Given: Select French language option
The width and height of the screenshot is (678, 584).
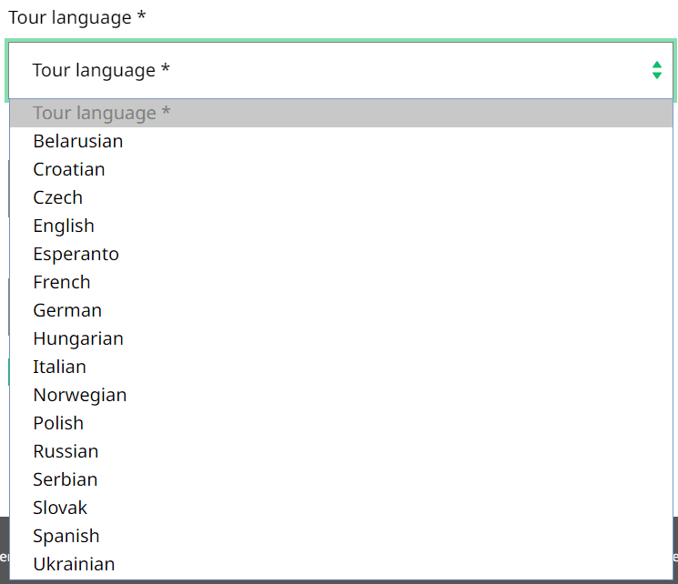Looking at the screenshot, I should 62,282.
